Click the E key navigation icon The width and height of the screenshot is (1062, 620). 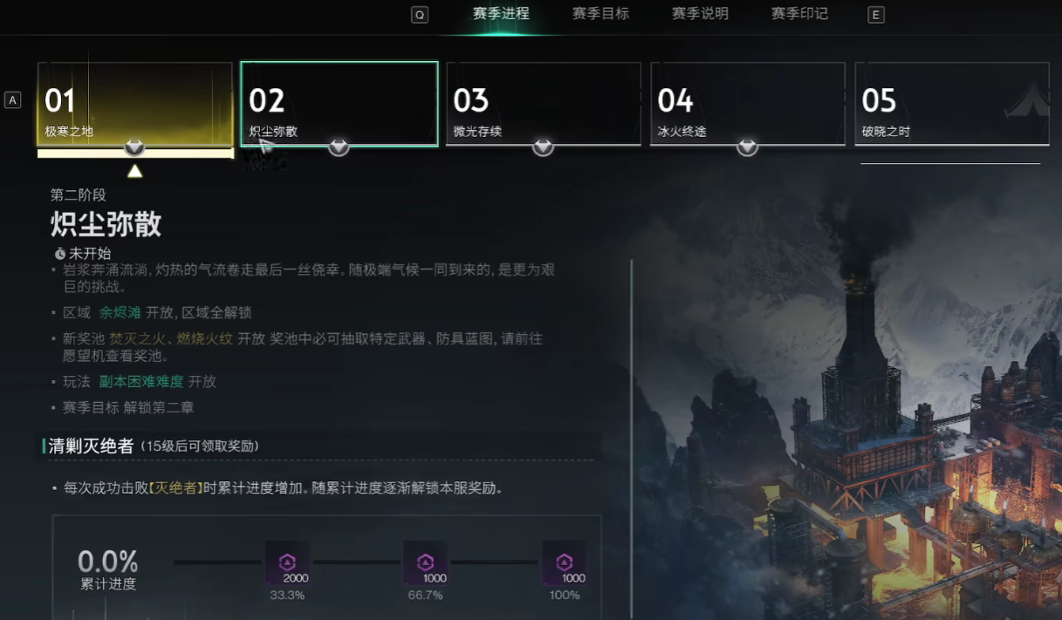[876, 15]
